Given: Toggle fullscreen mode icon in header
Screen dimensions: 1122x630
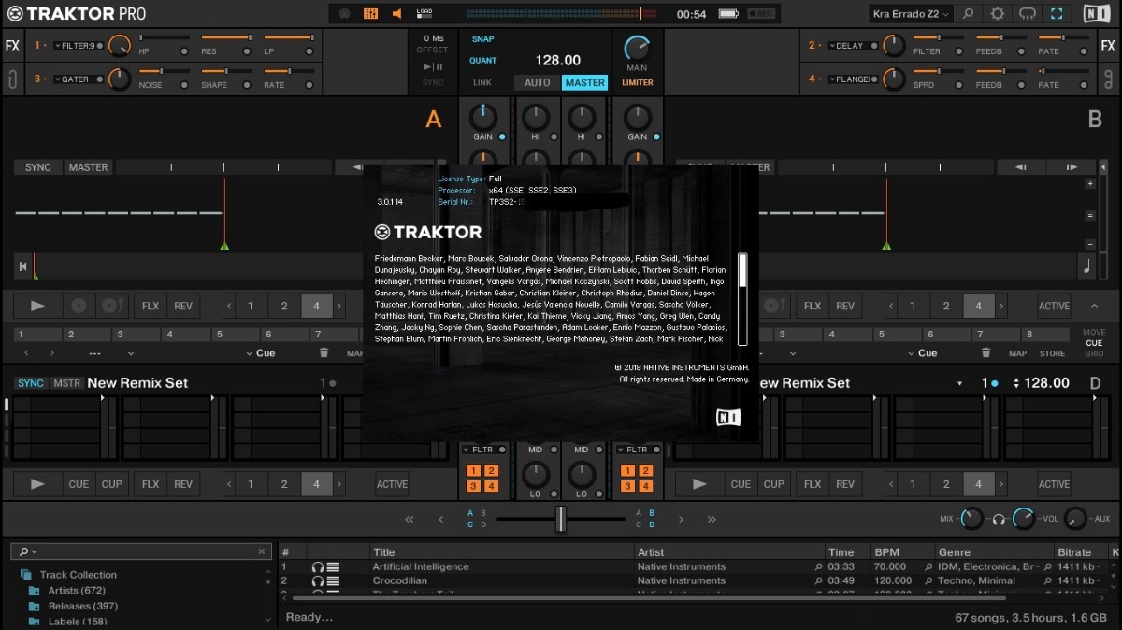Looking at the screenshot, I should [x=1057, y=14].
